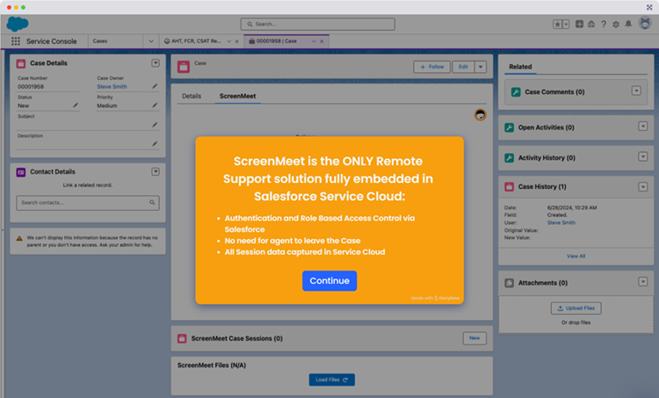This screenshot has height=398, width=659.
Task: Click the Activity History wrench icon
Action: (x=509, y=158)
